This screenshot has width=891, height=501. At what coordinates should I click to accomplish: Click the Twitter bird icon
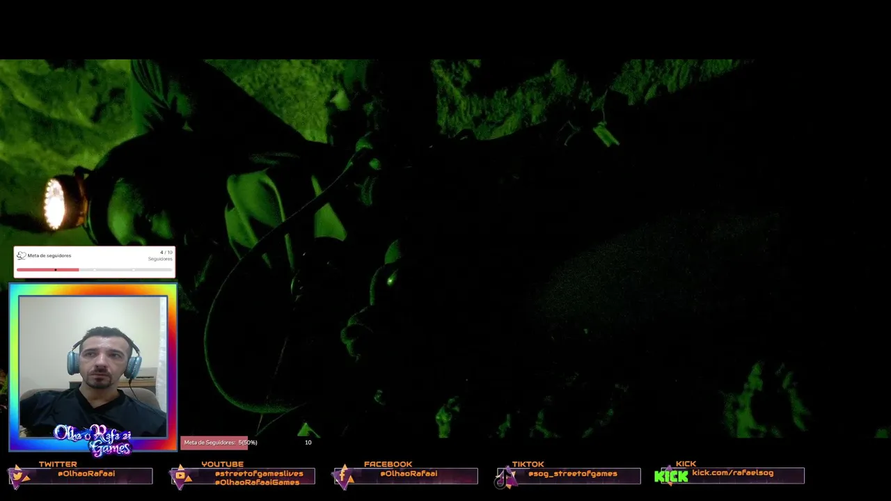pos(19,477)
